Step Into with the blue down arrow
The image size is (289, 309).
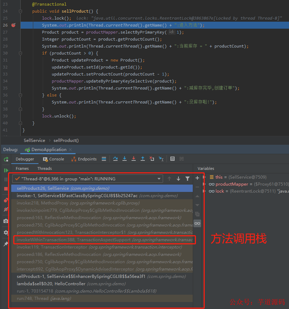click(125, 159)
